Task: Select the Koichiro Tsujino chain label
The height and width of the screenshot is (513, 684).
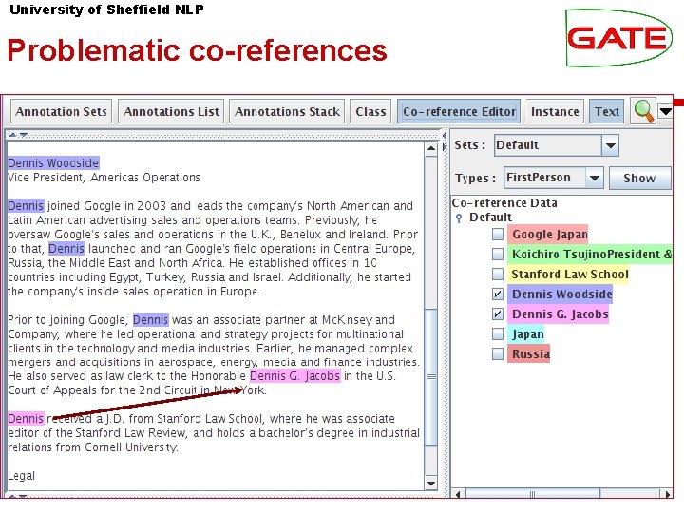Action: tap(589, 254)
